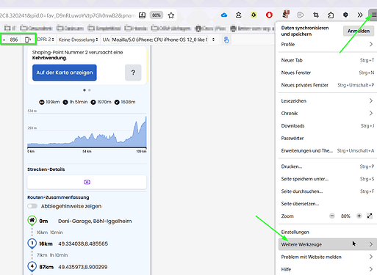
Task: Click the grey play-bubble extension icon
Action: click(x=300, y=15)
